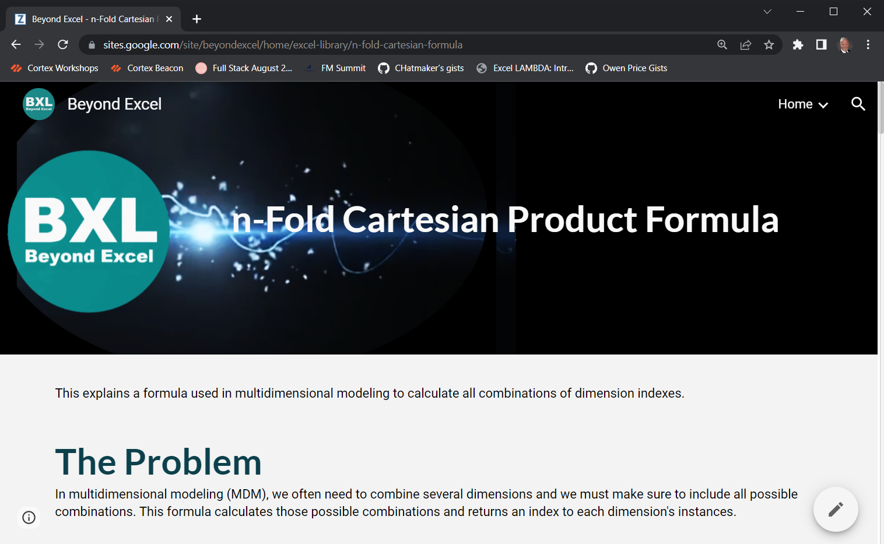The height and width of the screenshot is (544, 884).
Task: Open the zoom magnifier icon in address bar
Action: (x=722, y=45)
